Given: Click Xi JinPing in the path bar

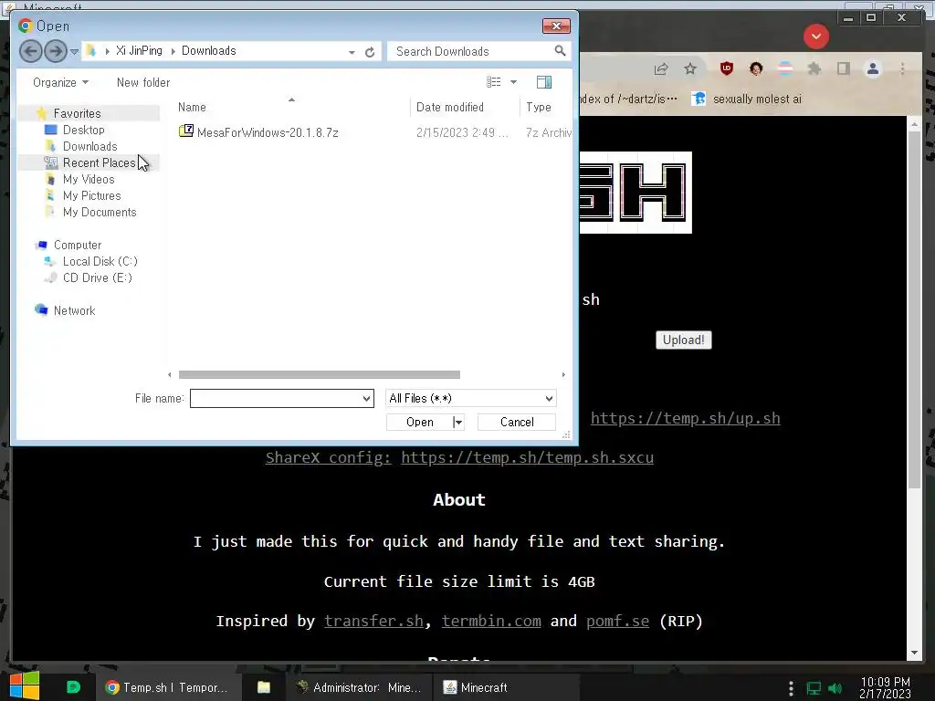Looking at the screenshot, I should click(x=139, y=51).
